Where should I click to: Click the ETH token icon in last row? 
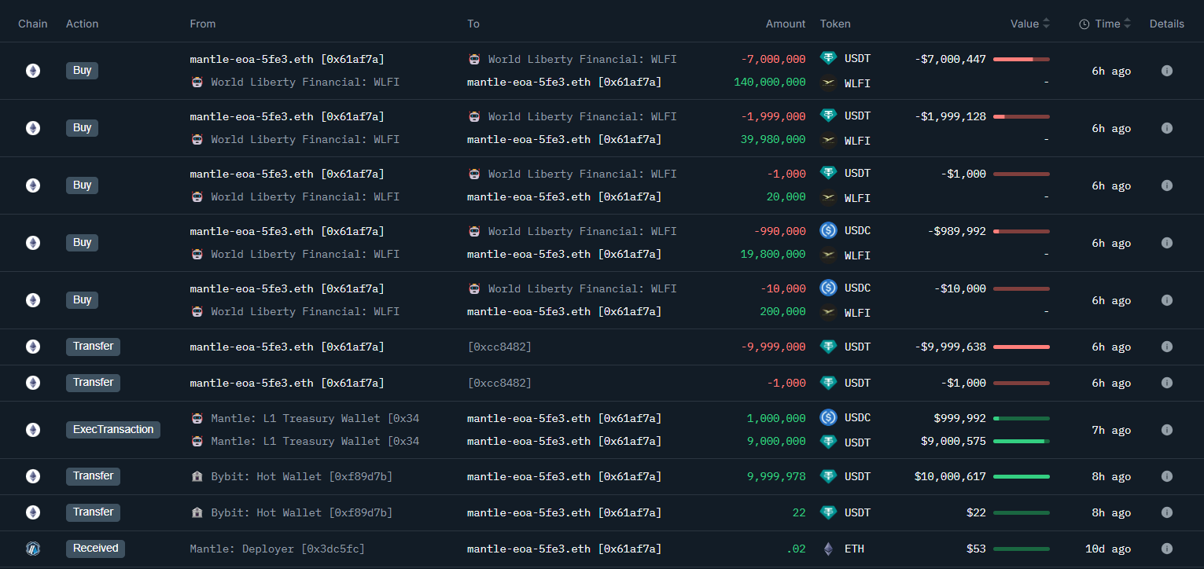point(828,549)
